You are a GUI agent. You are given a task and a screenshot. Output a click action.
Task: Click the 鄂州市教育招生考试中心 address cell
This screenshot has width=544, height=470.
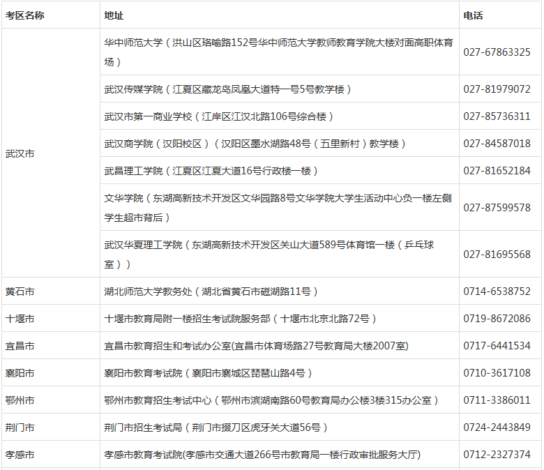(x=279, y=400)
